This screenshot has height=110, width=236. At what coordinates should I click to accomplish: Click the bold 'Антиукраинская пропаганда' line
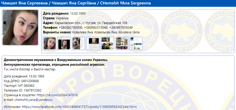pos(54,65)
